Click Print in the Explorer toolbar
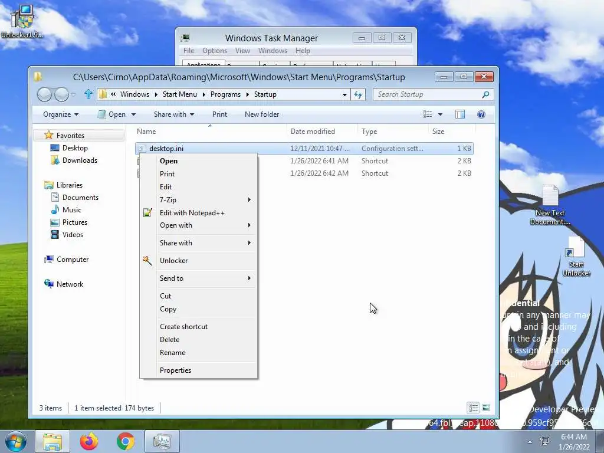This screenshot has width=604, height=453. (x=219, y=114)
